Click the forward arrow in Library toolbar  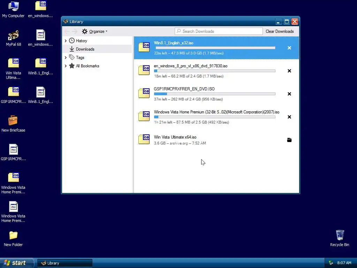point(75,31)
